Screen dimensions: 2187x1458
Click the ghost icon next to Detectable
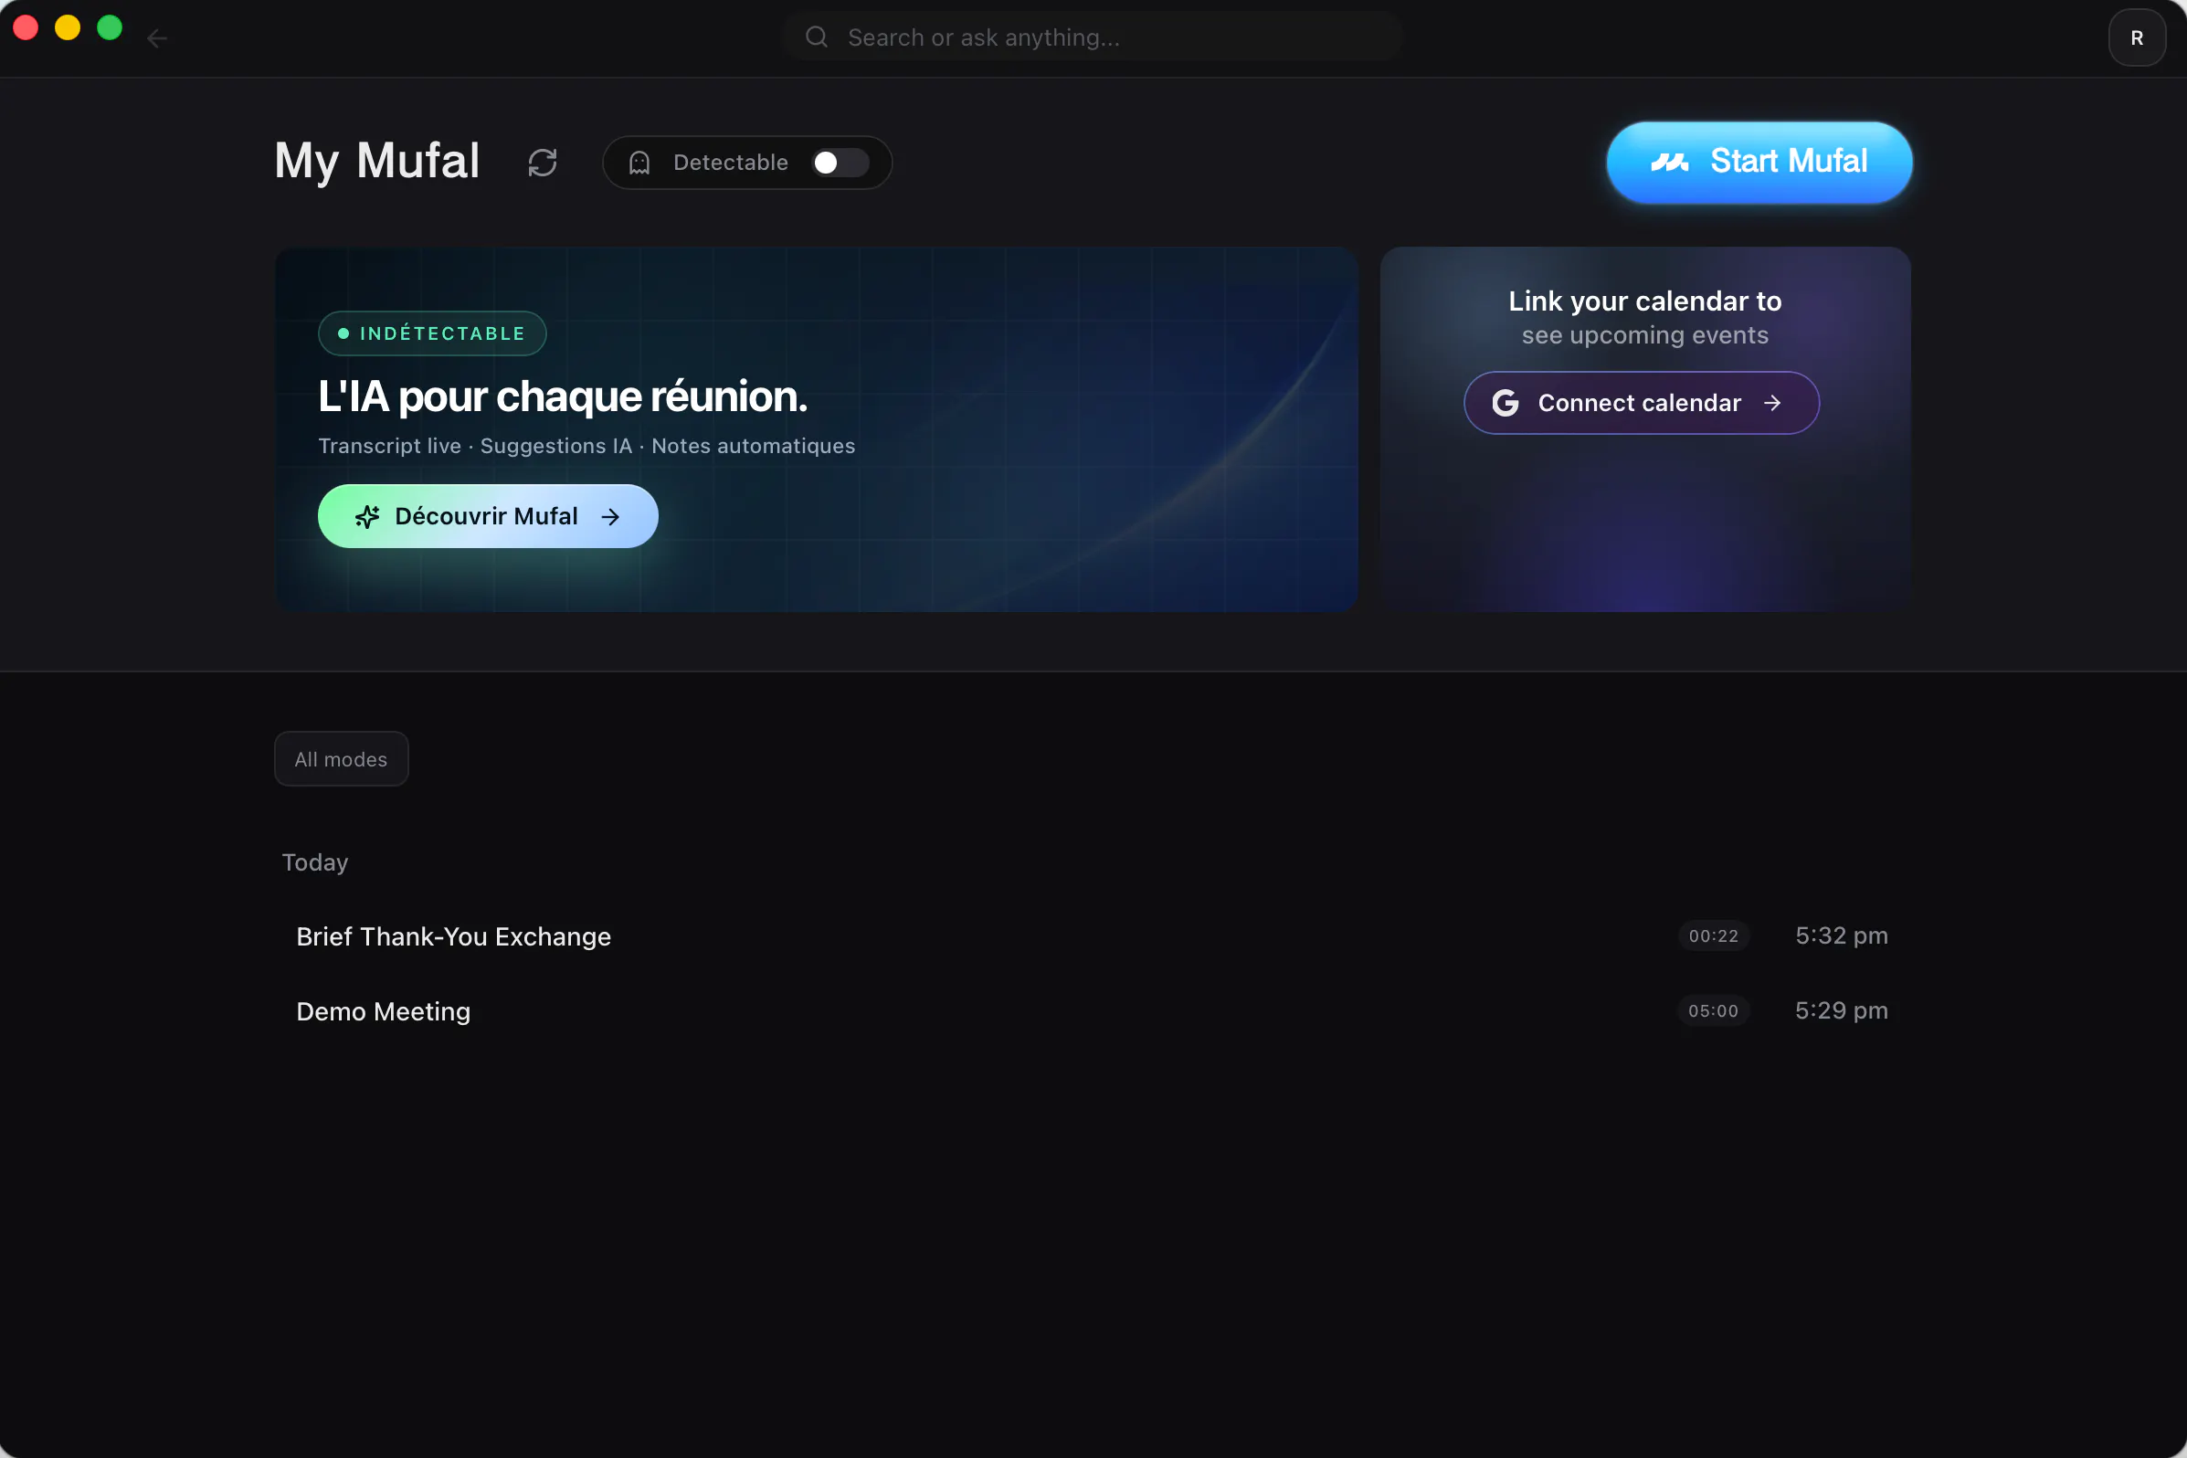click(x=639, y=163)
